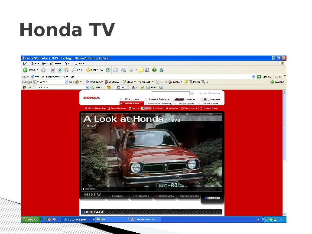Click the Press Release submenu link

coord(117,108)
